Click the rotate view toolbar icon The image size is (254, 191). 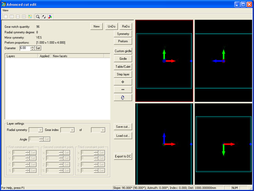click(x=44, y=16)
